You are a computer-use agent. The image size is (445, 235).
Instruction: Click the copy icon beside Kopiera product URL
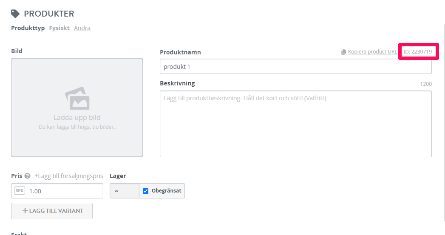click(344, 52)
